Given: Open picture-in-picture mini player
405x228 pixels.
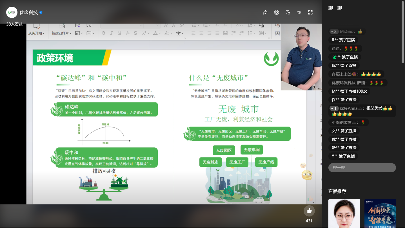Looking at the screenshot, I should pyautogui.click(x=288, y=12).
